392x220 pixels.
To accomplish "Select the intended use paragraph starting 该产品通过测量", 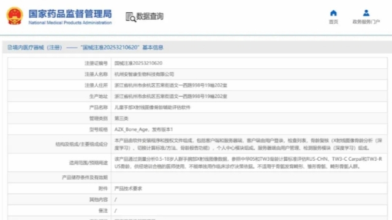I will (248, 163).
